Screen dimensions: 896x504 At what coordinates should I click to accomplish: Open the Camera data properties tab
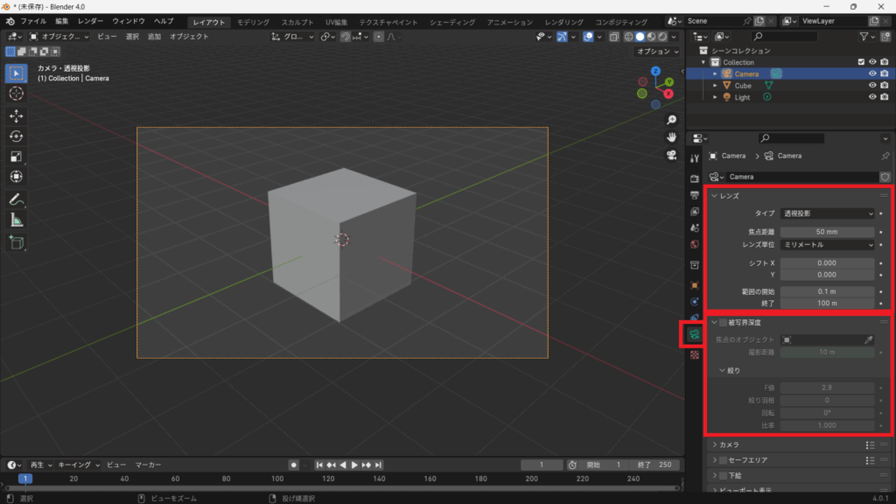click(x=694, y=334)
